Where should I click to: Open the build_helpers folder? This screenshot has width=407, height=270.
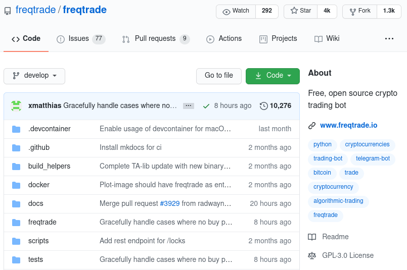(49, 166)
